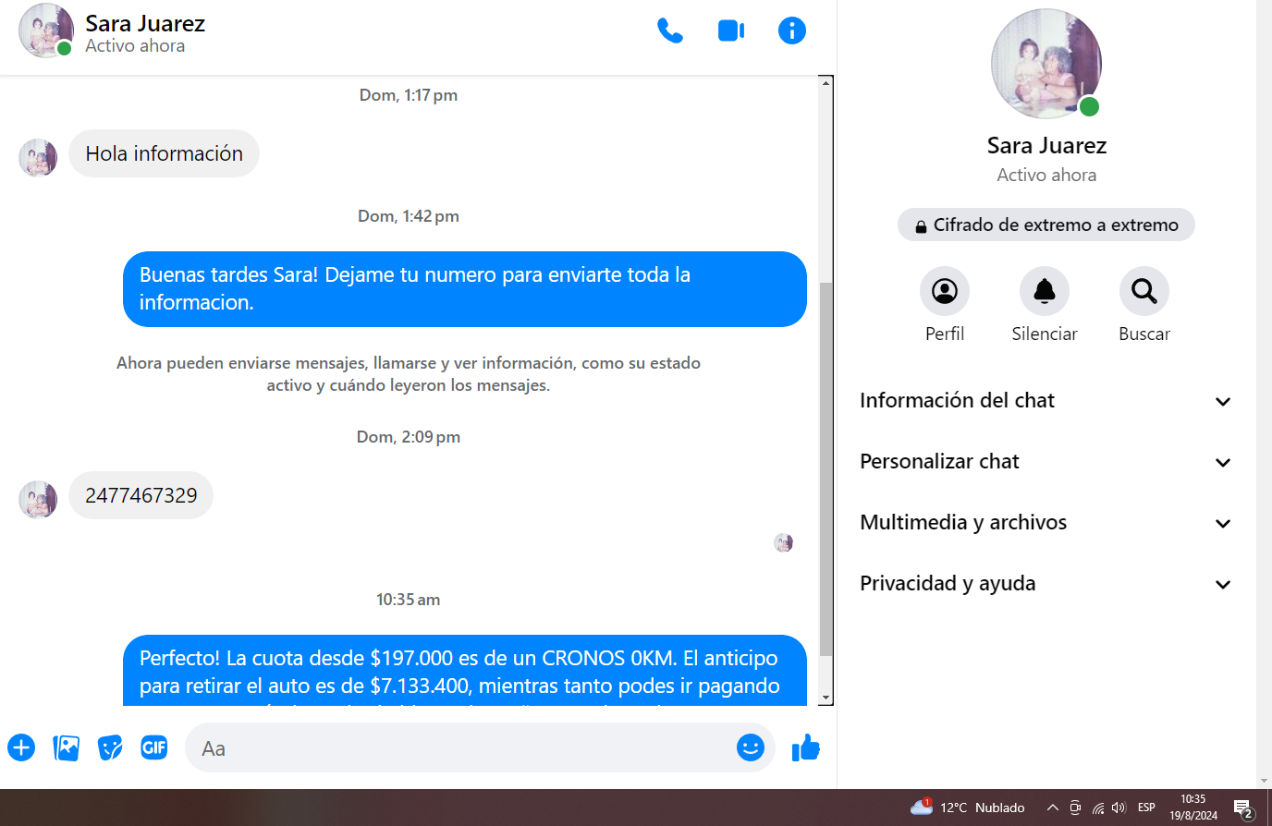Viewport: 1272px width, 826px height.
Task: Search in conversation with Buscar
Action: click(x=1144, y=292)
